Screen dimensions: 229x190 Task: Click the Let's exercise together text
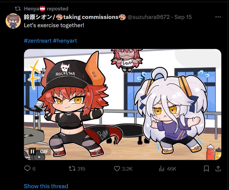tap(54, 25)
